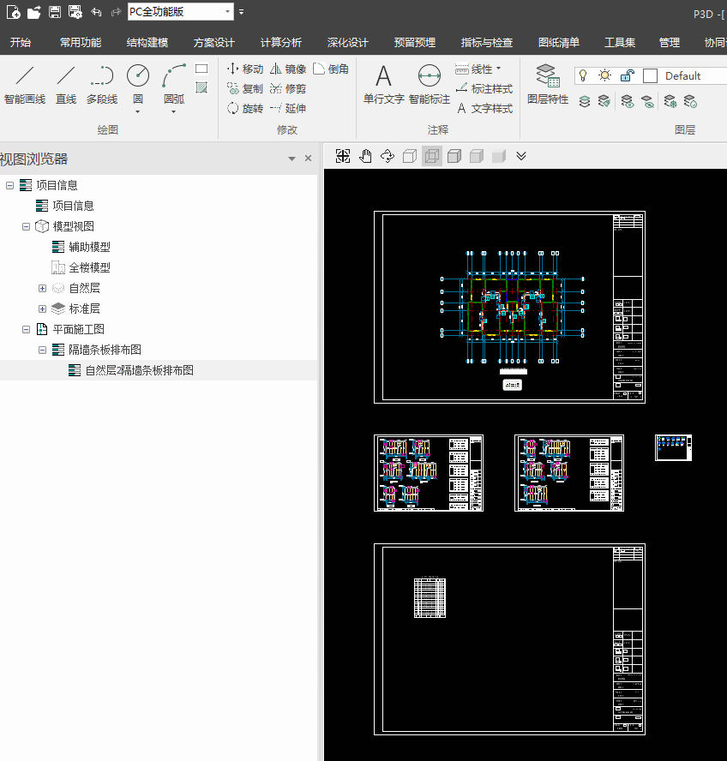The height and width of the screenshot is (761, 727).
Task: Select the pan hand tool in view toolbar
Action: pyautogui.click(x=365, y=156)
